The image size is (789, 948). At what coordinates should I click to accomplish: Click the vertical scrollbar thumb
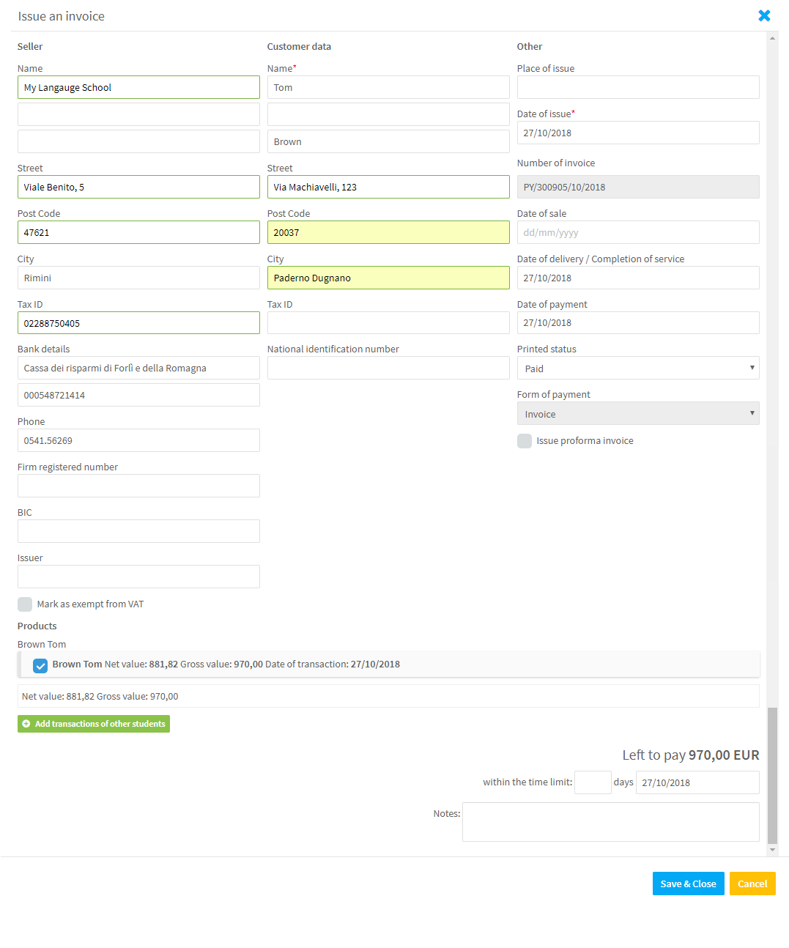[x=772, y=775]
